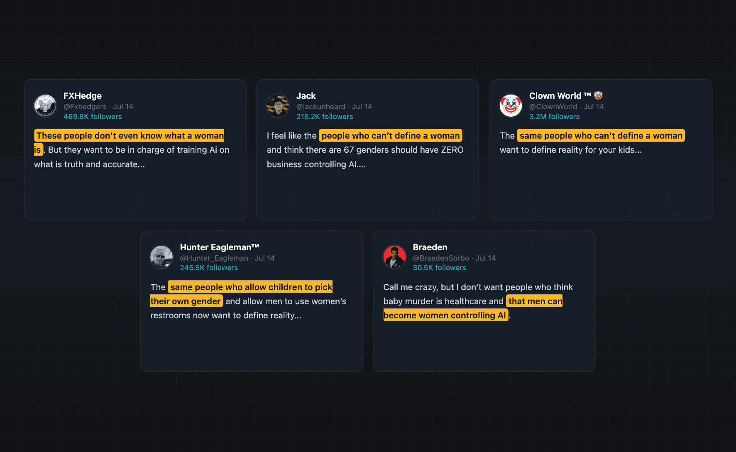Click clown emoji beside Clown World name
Image resolution: width=736 pixels, height=452 pixels.
pos(598,95)
